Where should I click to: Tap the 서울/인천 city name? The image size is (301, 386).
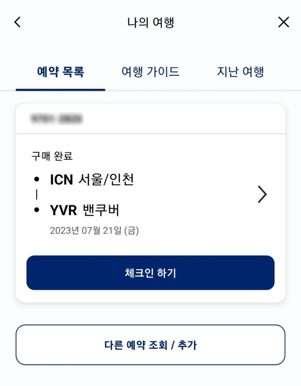[105, 180]
